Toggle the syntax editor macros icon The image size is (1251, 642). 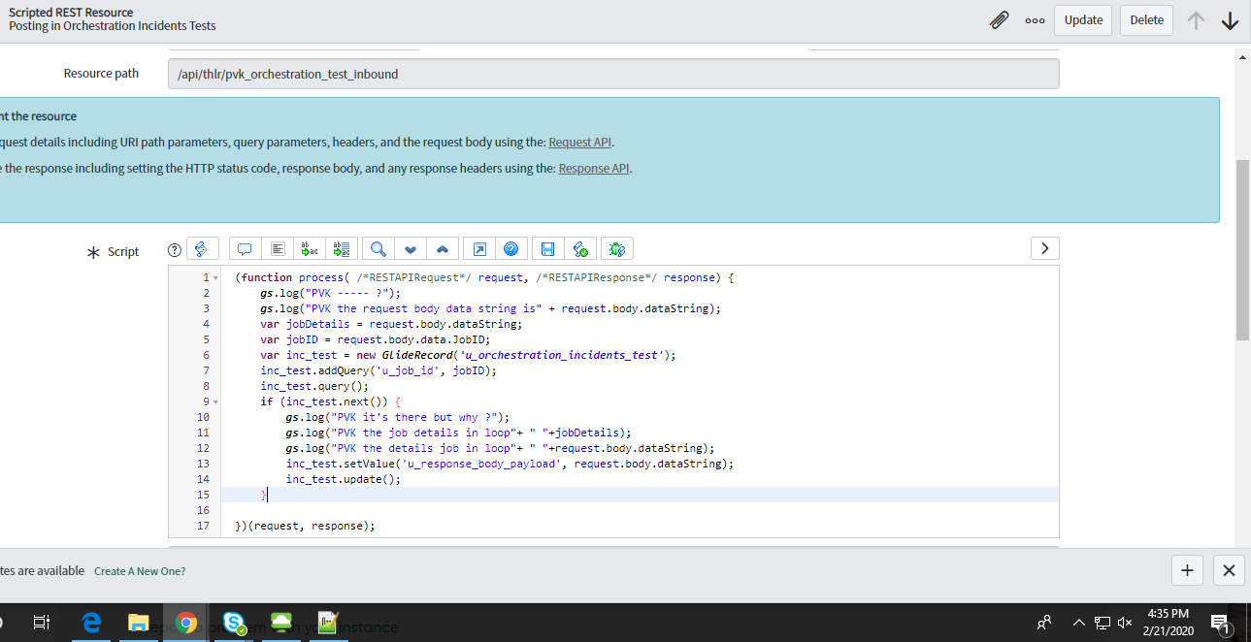point(202,249)
